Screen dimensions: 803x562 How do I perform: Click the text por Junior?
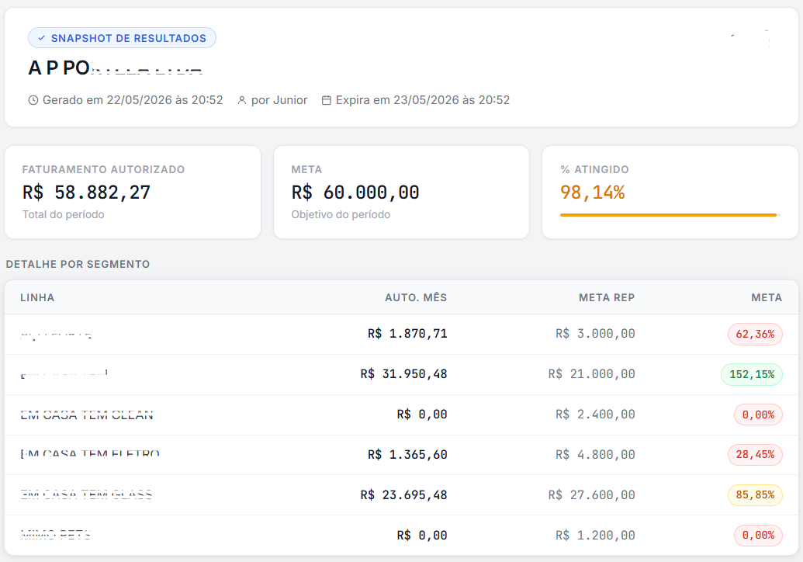click(279, 100)
